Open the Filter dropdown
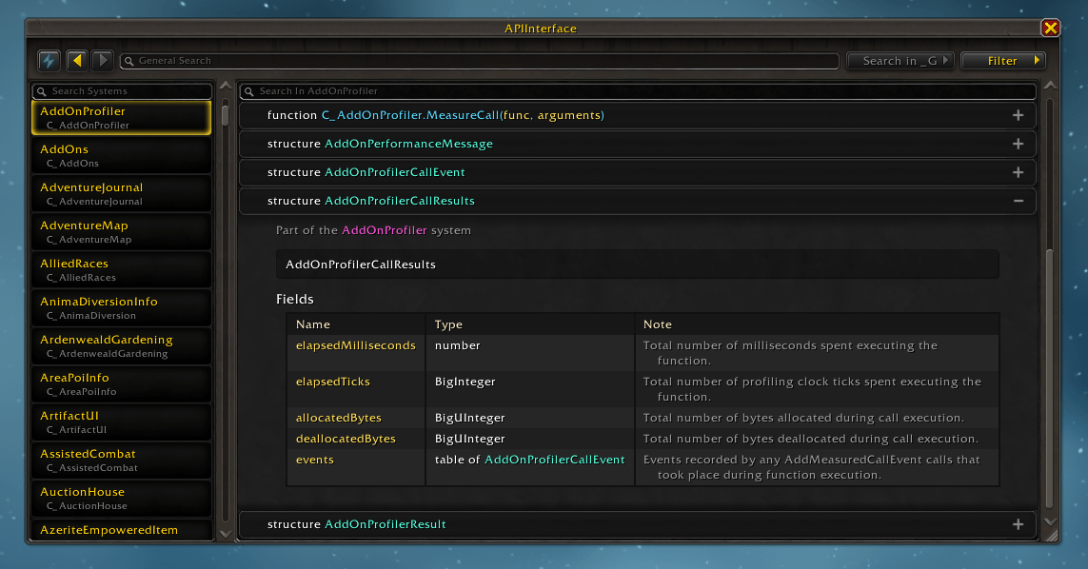The width and height of the screenshot is (1088, 569). click(x=1002, y=61)
